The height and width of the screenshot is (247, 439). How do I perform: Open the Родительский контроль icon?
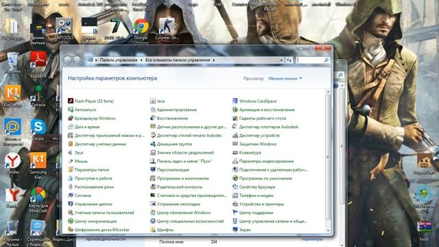(153, 187)
